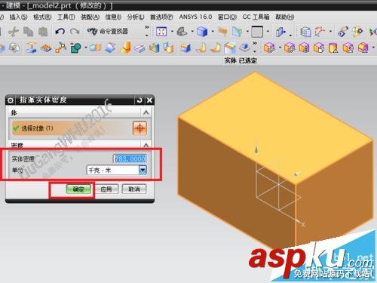Click the 实体 已选定 status text
The image size is (377, 283).
pos(241,60)
